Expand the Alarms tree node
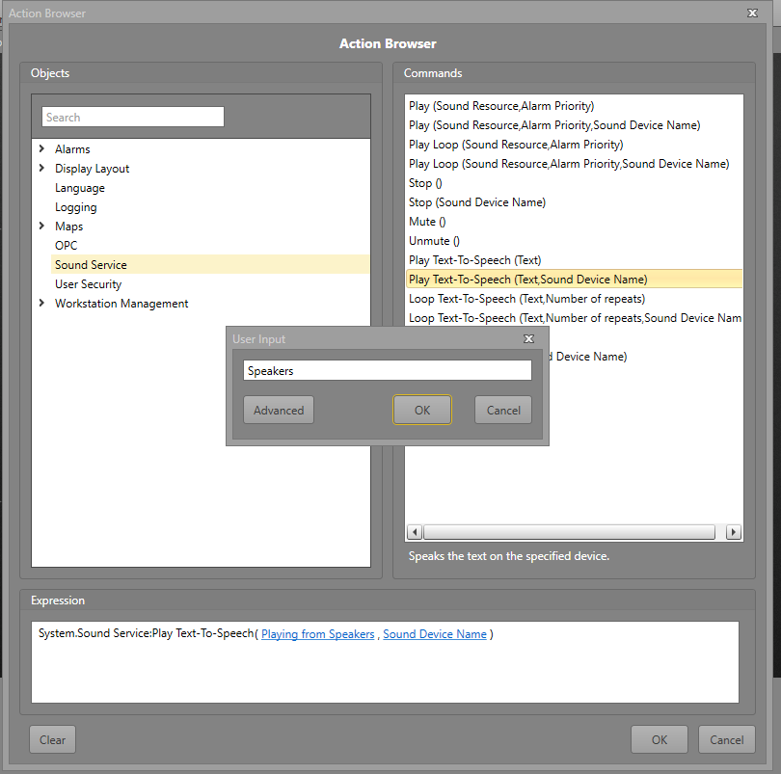 (41, 149)
